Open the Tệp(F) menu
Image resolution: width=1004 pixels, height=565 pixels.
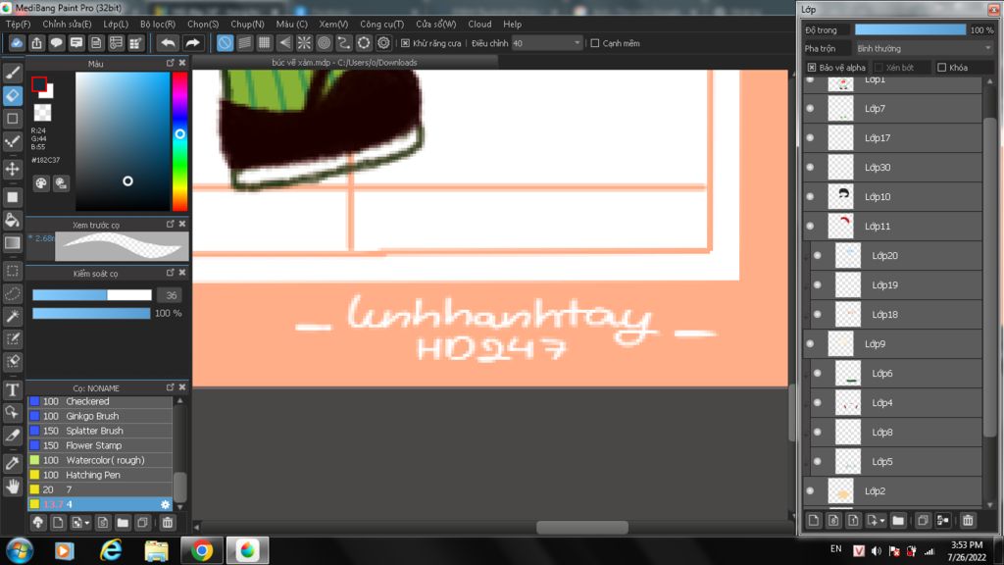18,24
